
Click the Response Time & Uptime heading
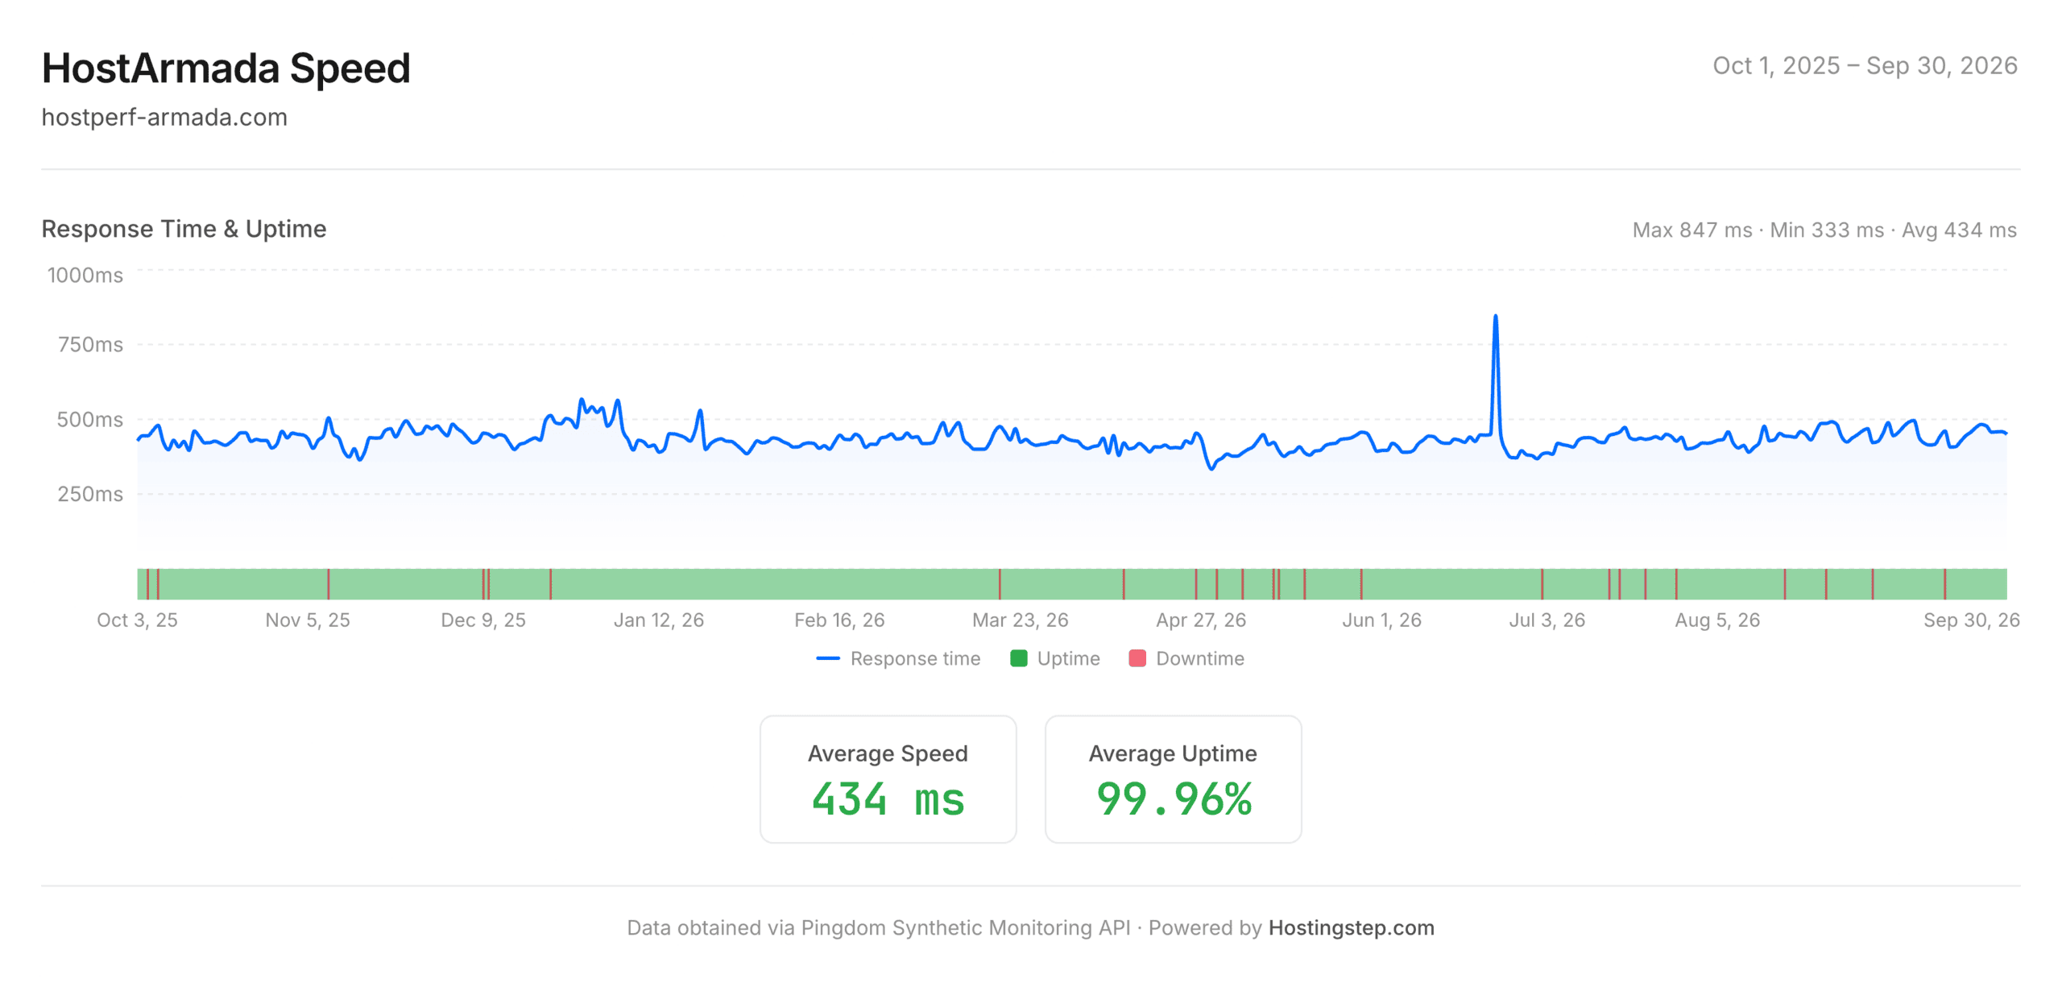(x=184, y=229)
